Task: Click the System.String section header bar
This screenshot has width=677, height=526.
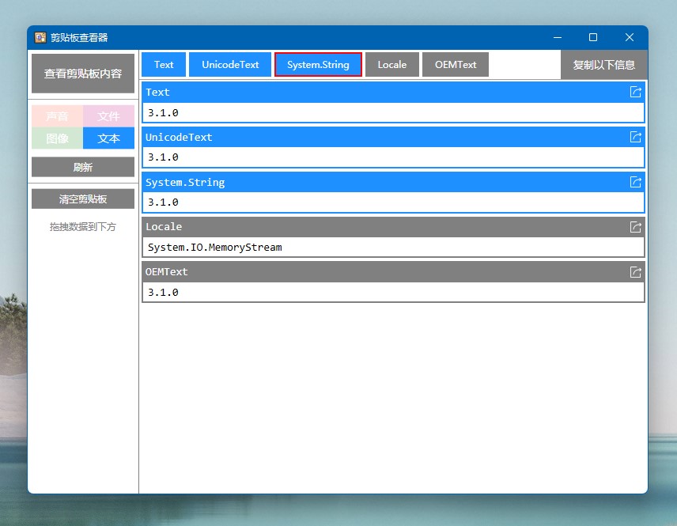Action: (x=393, y=182)
